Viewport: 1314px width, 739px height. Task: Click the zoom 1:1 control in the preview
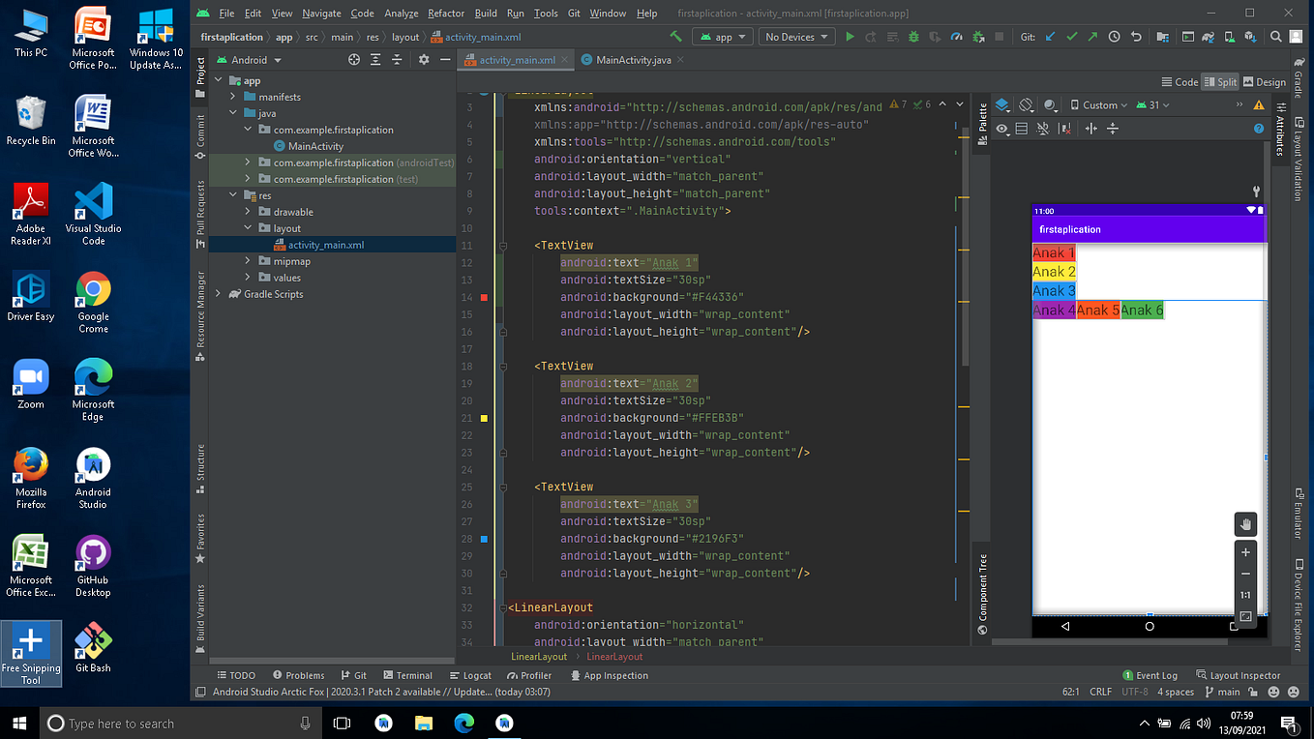coord(1245,595)
